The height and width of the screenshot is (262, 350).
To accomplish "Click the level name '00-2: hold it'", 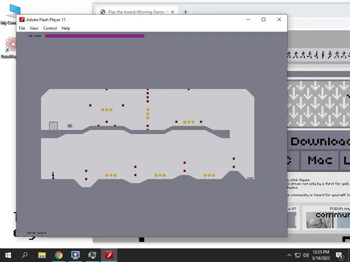I will click(37, 233).
